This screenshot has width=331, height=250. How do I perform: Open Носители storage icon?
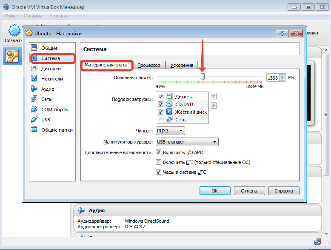coord(34,78)
